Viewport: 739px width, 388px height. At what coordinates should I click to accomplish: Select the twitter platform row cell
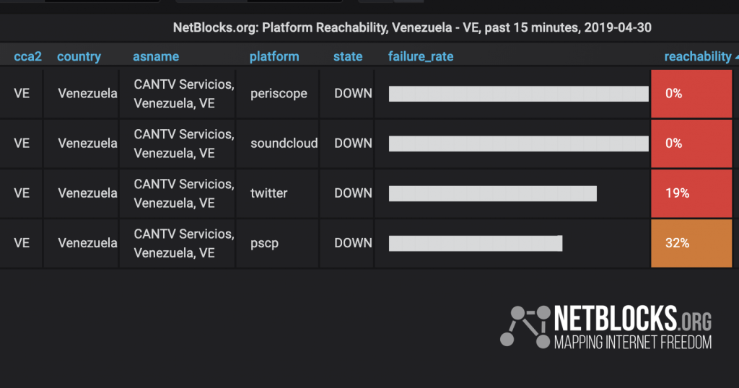[x=278, y=193]
